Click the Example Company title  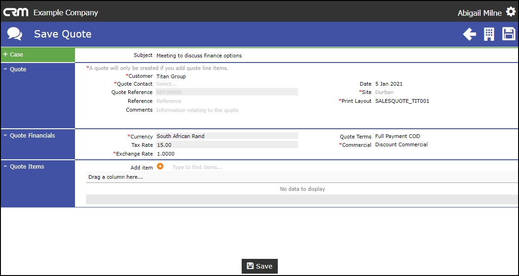(66, 13)
